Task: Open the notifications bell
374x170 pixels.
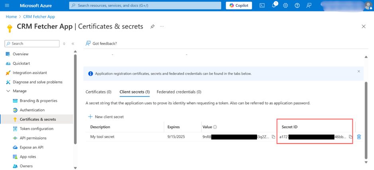Action: tap(274, 5)
